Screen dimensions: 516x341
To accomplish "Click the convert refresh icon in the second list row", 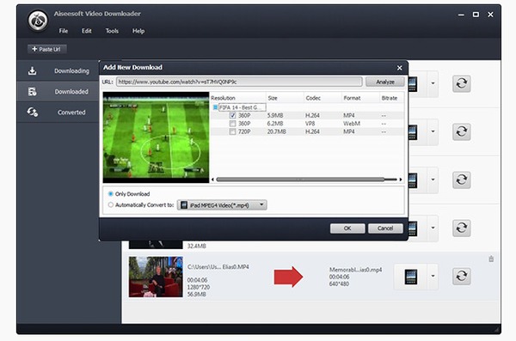I will pyautogui.click(x=461, y=131).
